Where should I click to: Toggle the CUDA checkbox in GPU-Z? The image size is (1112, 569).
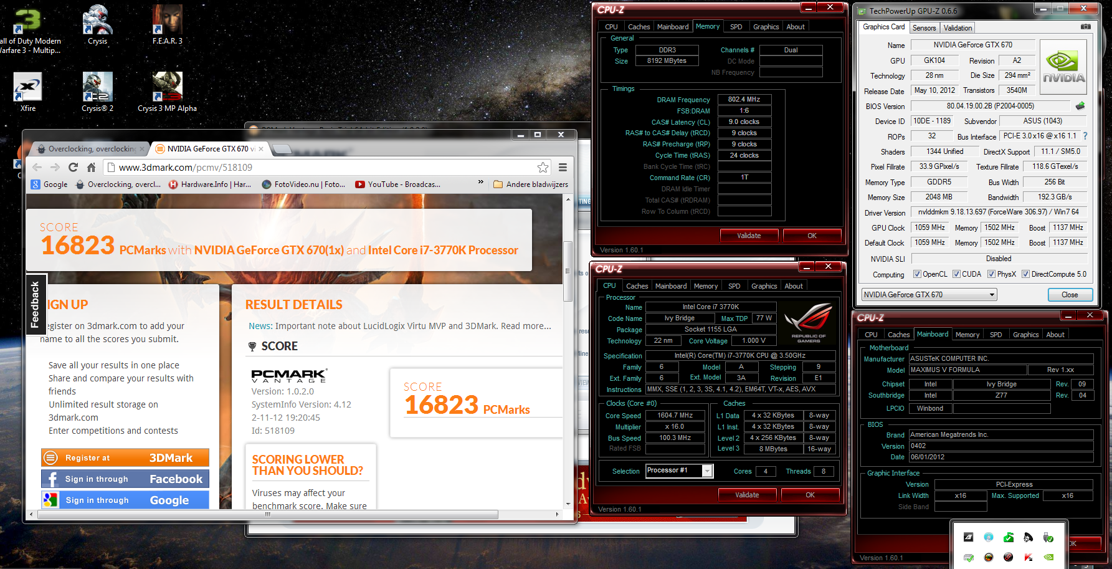tap(956, 274)
